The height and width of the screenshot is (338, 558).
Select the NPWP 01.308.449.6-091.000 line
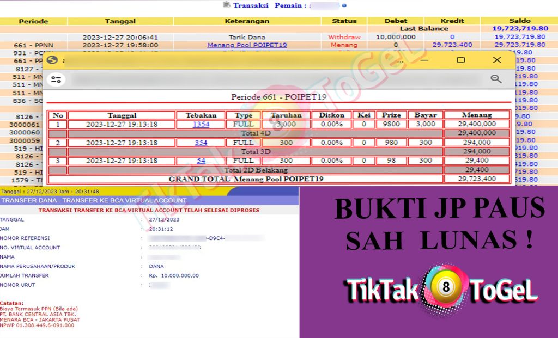pos(37,325)
